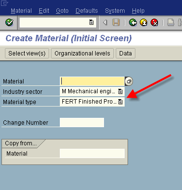The image size is (182, 190).
Task: Click the 'Material type' field label
Action: coord(20,102)
